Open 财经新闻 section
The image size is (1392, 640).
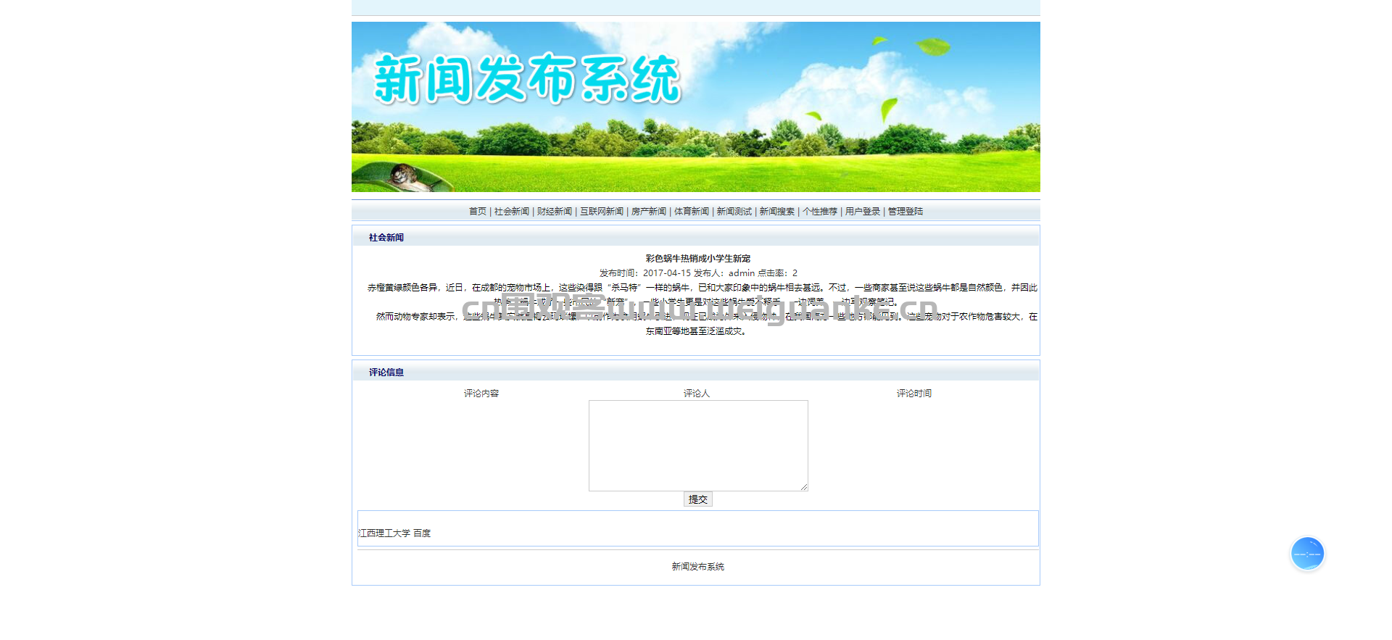click(x=555, y=212)
